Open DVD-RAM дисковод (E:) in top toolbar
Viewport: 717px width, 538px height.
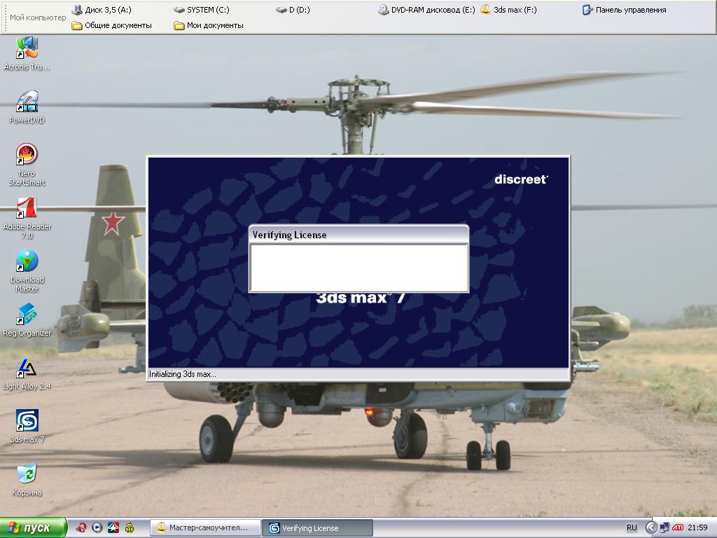click(427, 10)
